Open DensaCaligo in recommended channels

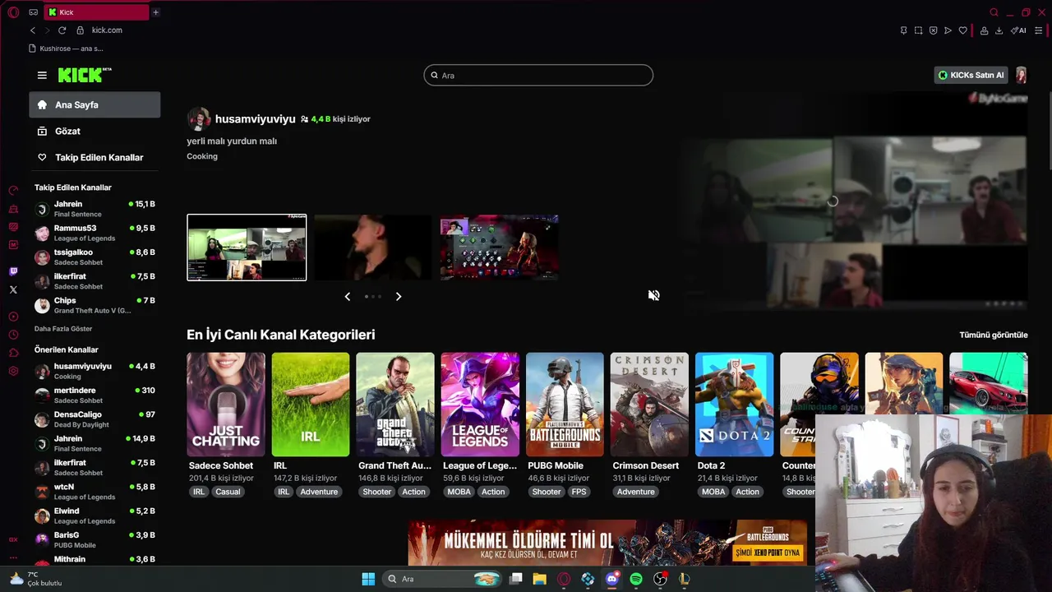tap(95, 419)
